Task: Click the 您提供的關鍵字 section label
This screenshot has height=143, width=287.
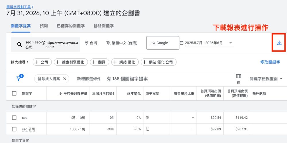Action: (24, 106)
